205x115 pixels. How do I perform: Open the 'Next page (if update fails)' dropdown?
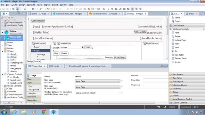pyautogui.click(x=97, y=87)
